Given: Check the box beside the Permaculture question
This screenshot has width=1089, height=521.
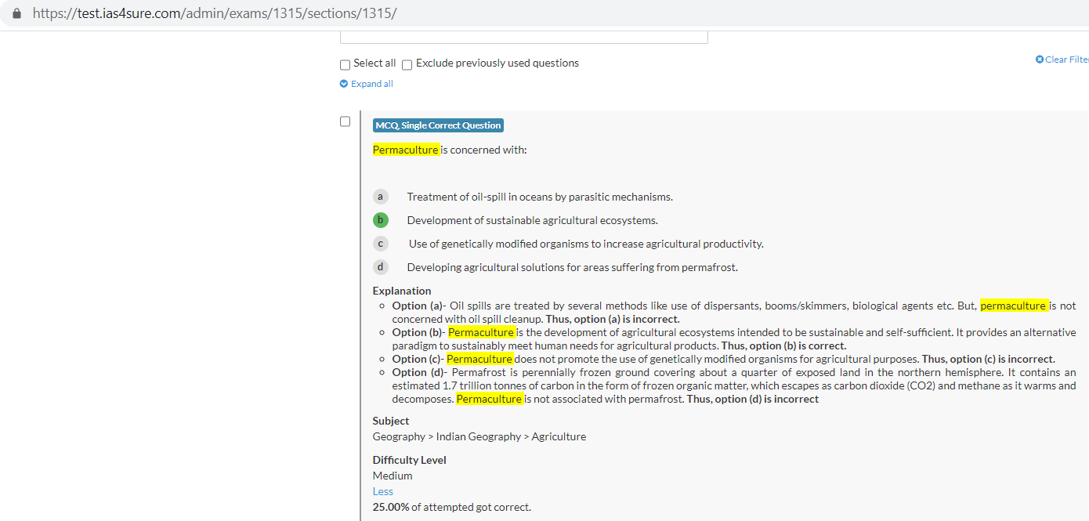Looking at the screenshot, I should [345, 121].
